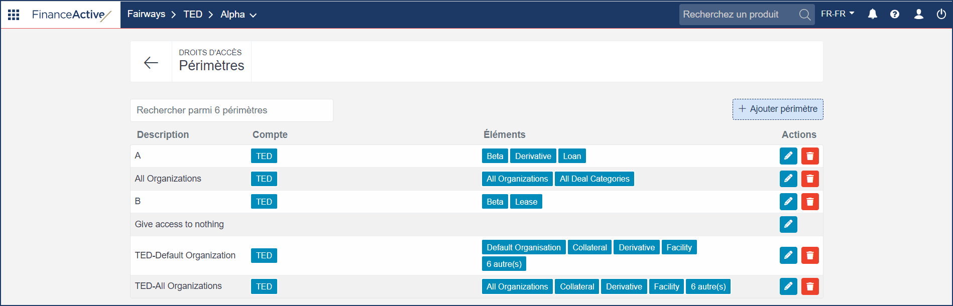Image resolution: width=953 pixels, height=306 pixels.
Task: Edit the TED-Default Organization perimeter
Action: [788, 255]
